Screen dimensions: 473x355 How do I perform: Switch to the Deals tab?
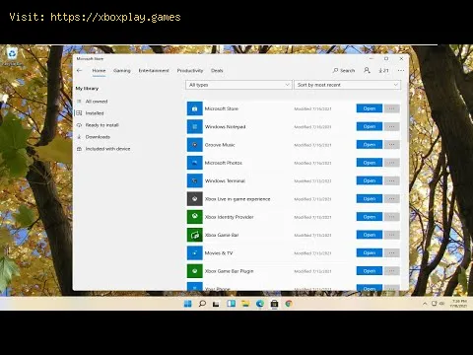(x=217, y=71)
